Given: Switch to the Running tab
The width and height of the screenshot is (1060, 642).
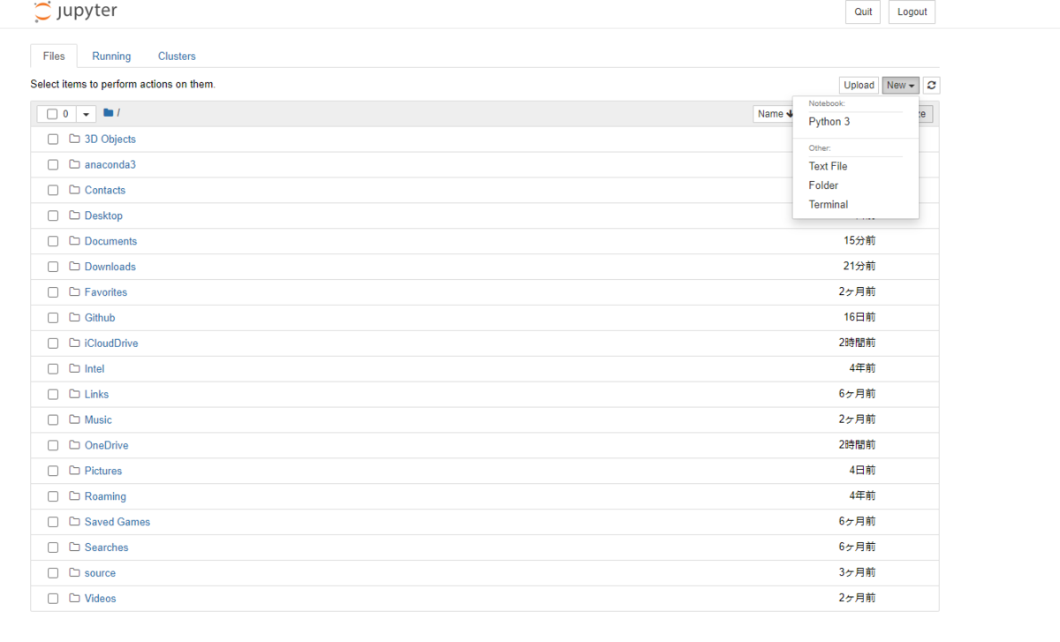Looking at the screenshot, I should (111, 56).
